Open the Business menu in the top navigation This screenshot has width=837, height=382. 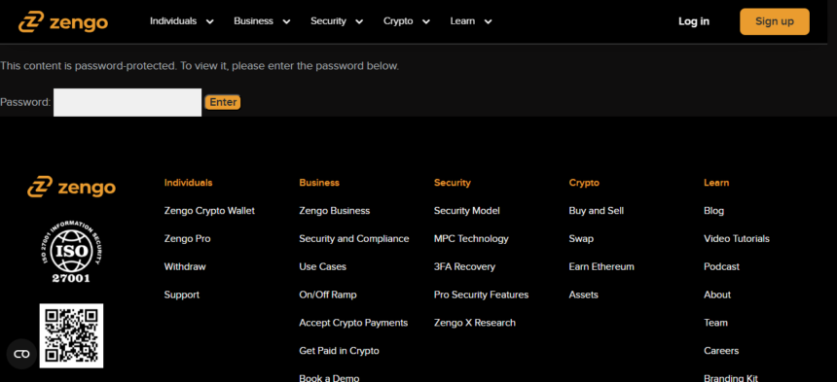click(253, 21)
